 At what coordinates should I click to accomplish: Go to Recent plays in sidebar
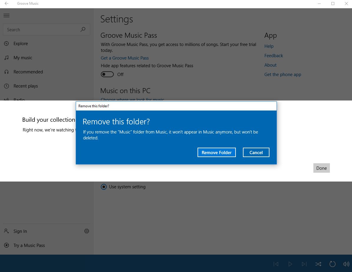pyautogui.click(x=47, y=86)
